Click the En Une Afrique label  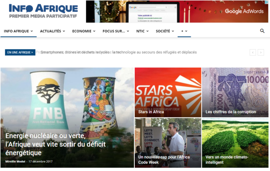click(20, 53)
